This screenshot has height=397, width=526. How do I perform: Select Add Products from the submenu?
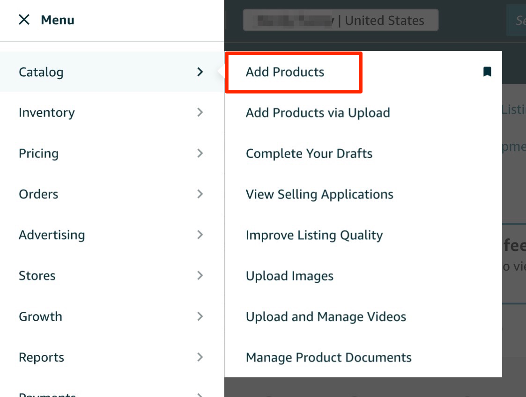tap(286, 72)
